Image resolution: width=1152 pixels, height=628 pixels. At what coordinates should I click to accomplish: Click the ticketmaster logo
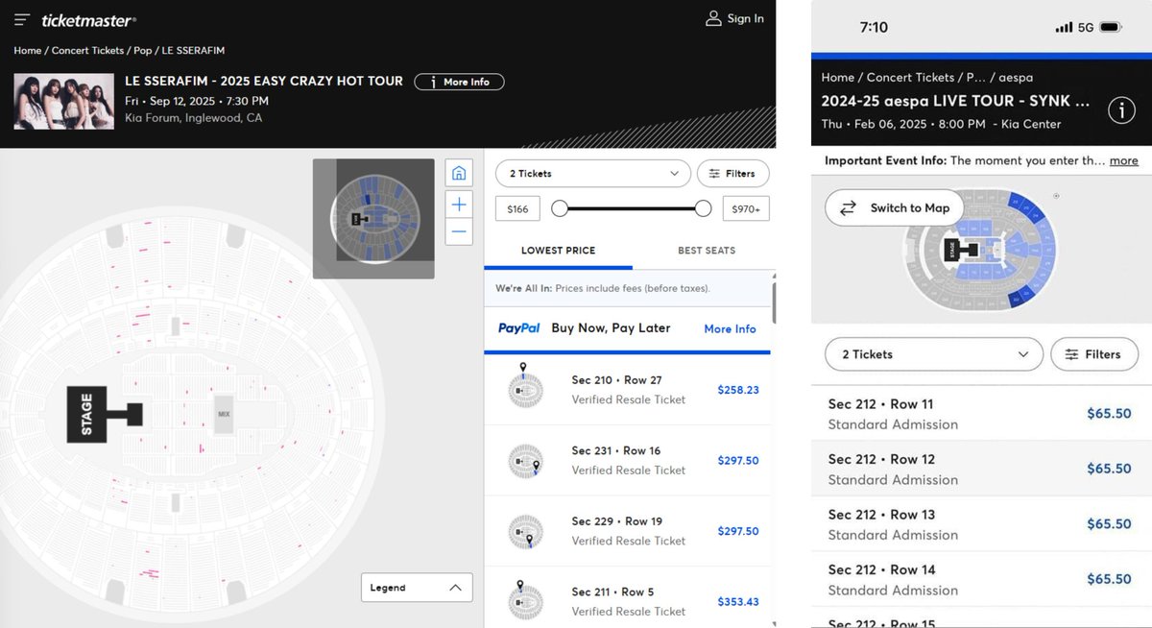88,20
